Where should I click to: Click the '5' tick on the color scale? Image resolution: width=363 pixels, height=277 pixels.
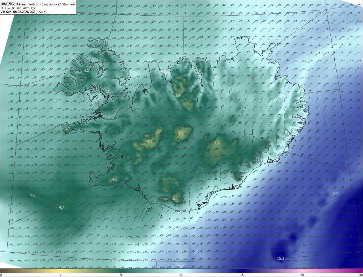(x=121, y=275)
